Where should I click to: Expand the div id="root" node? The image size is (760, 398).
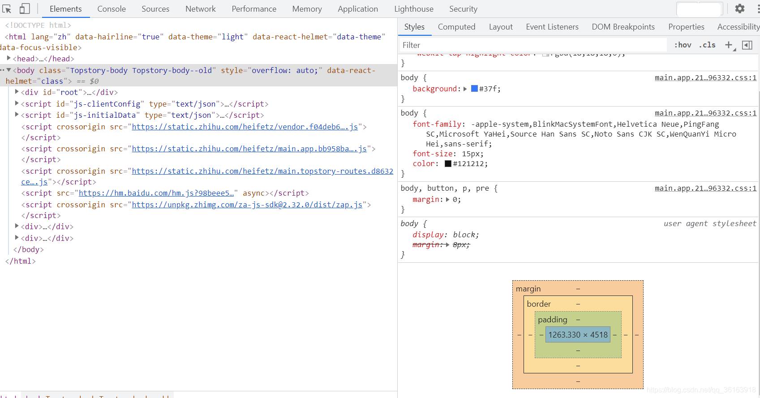point(17,92)
